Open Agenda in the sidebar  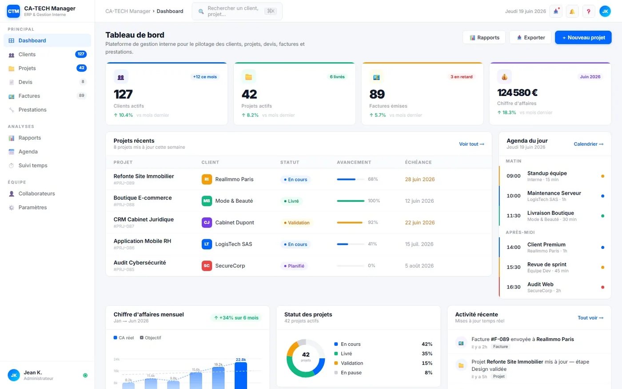[47, 152]
